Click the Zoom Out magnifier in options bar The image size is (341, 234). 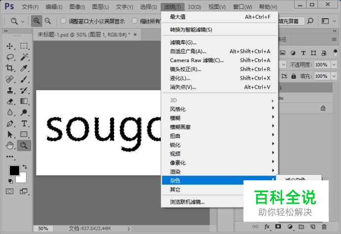[48, 21]
